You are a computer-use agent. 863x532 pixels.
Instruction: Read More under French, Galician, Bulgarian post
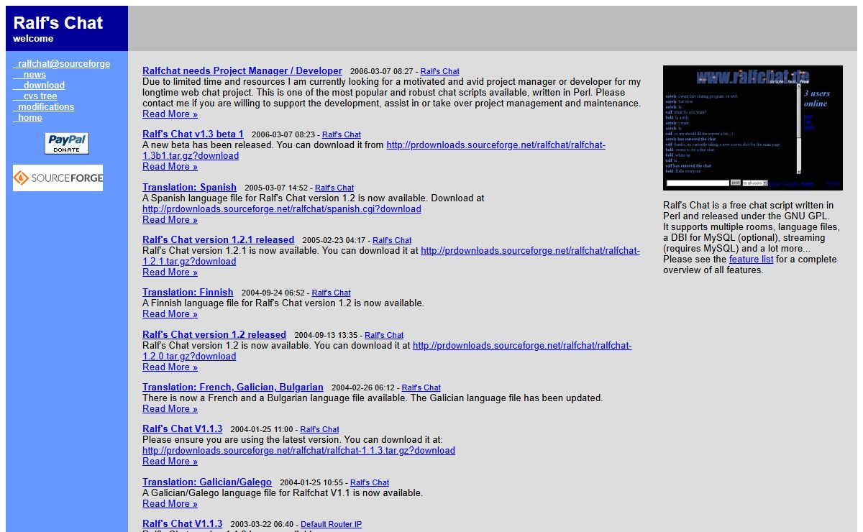(170, 408)
